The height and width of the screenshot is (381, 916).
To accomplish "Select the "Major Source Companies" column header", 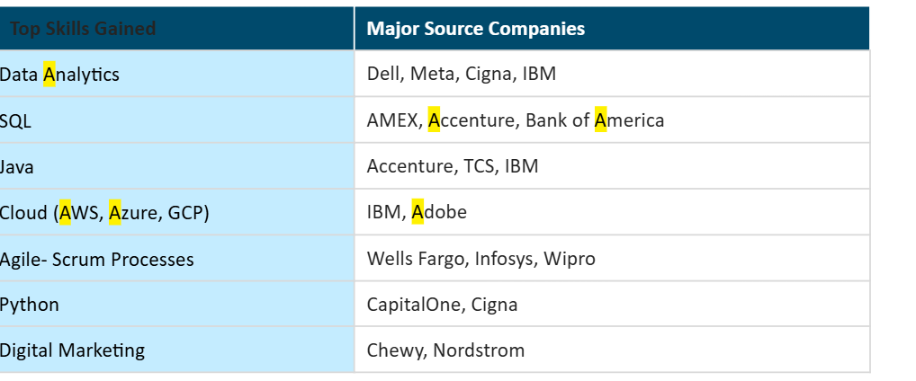I will pos(476,29).
